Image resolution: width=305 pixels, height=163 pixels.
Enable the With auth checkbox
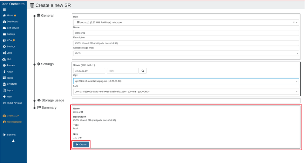(x=93, y=65)
